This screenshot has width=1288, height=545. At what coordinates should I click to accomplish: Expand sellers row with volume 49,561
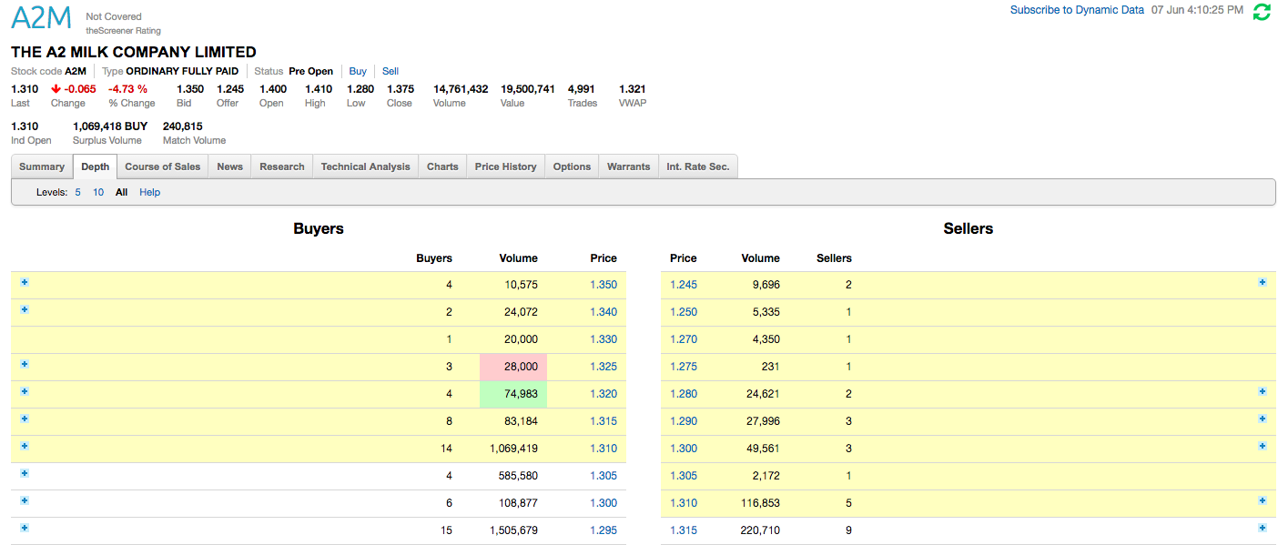1263,446
